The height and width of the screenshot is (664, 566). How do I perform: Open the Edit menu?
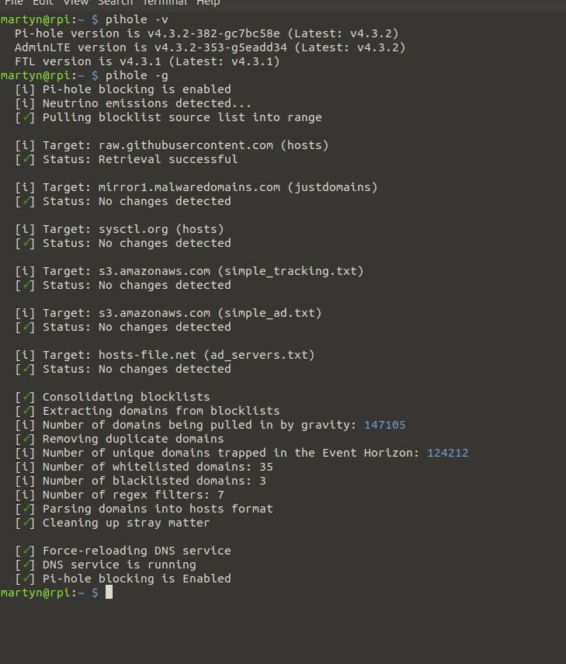point(43,2)
